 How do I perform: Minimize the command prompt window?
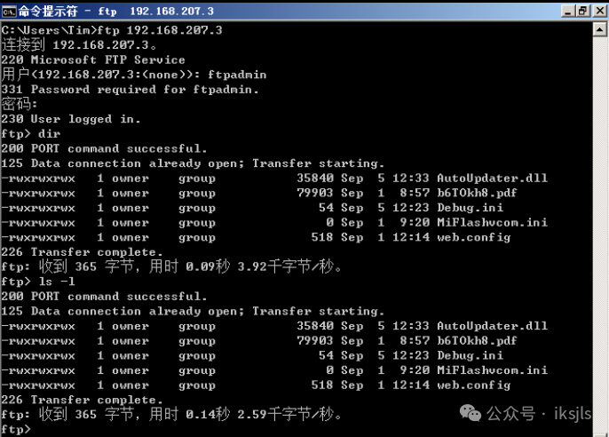tap(568, 11)
